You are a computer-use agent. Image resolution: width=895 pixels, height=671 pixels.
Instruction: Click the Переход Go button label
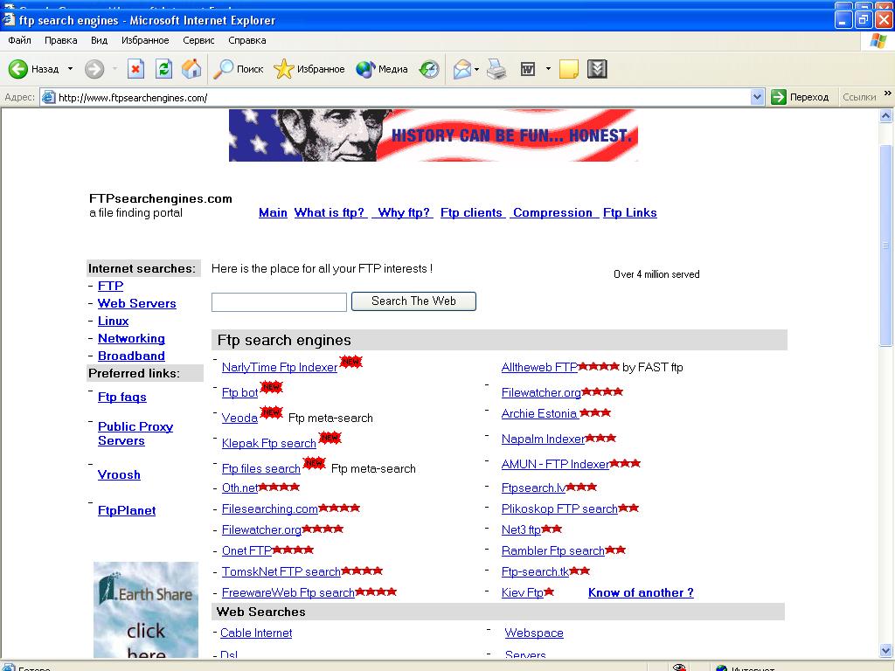[x=809, y=97]
